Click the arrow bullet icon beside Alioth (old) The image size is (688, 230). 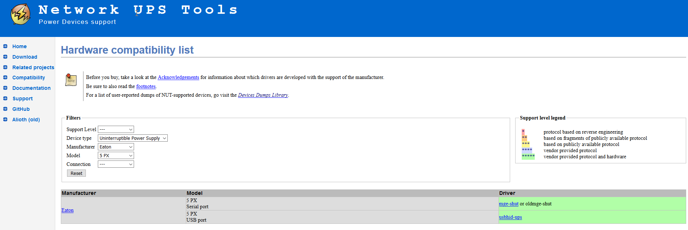tap(5, 120)
